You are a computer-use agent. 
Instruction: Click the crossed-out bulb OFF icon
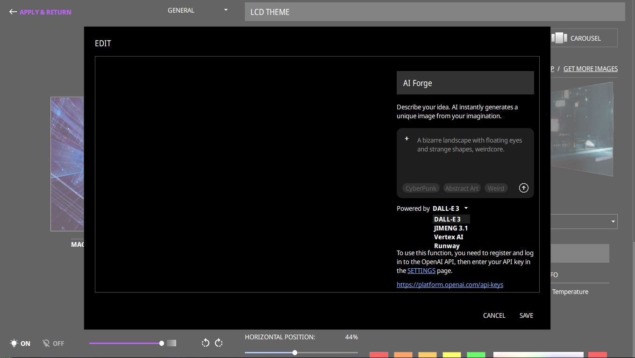tap(46, 343)
